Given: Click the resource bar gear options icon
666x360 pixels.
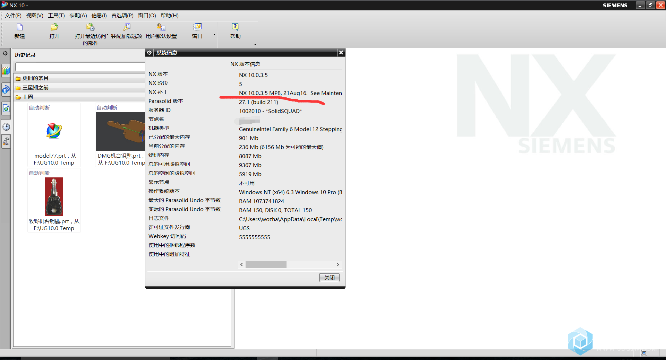Looking at the screenshot, I should point(5,53).
